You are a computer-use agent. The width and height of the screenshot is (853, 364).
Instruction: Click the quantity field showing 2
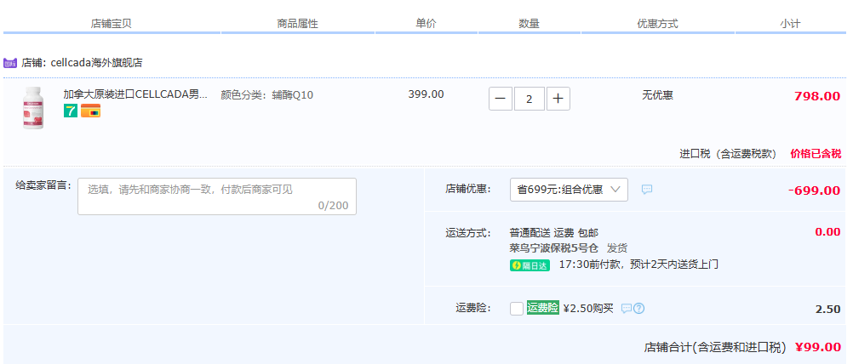click(x=530, y=99)
